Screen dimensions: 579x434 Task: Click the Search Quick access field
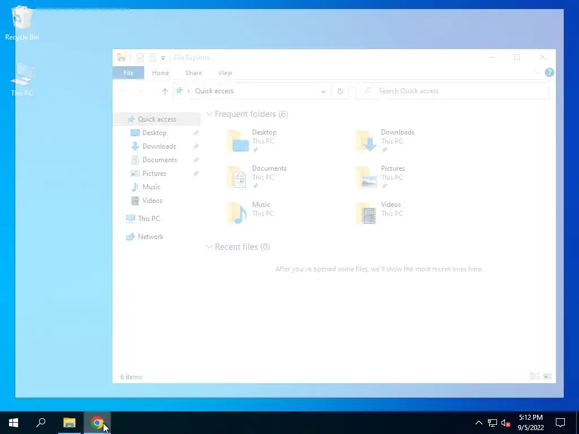(x=452, y=91)
